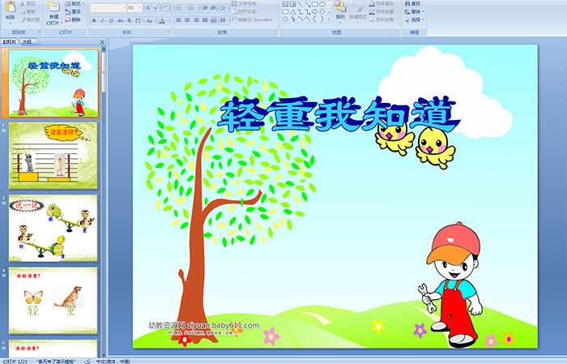This screenshot has height=364, width=567.
Task: Click Find (查找) binoculars button
Action: [412, 3]
